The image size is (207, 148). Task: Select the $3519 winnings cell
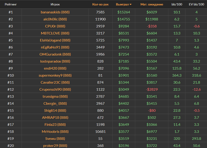(x=124, y=139)
